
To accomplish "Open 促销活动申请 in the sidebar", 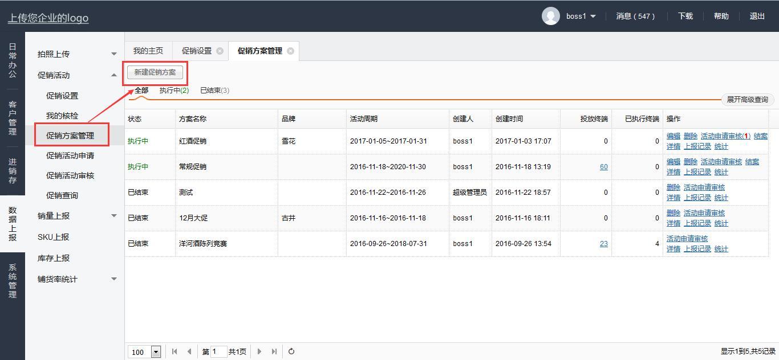I will [70, 156].
